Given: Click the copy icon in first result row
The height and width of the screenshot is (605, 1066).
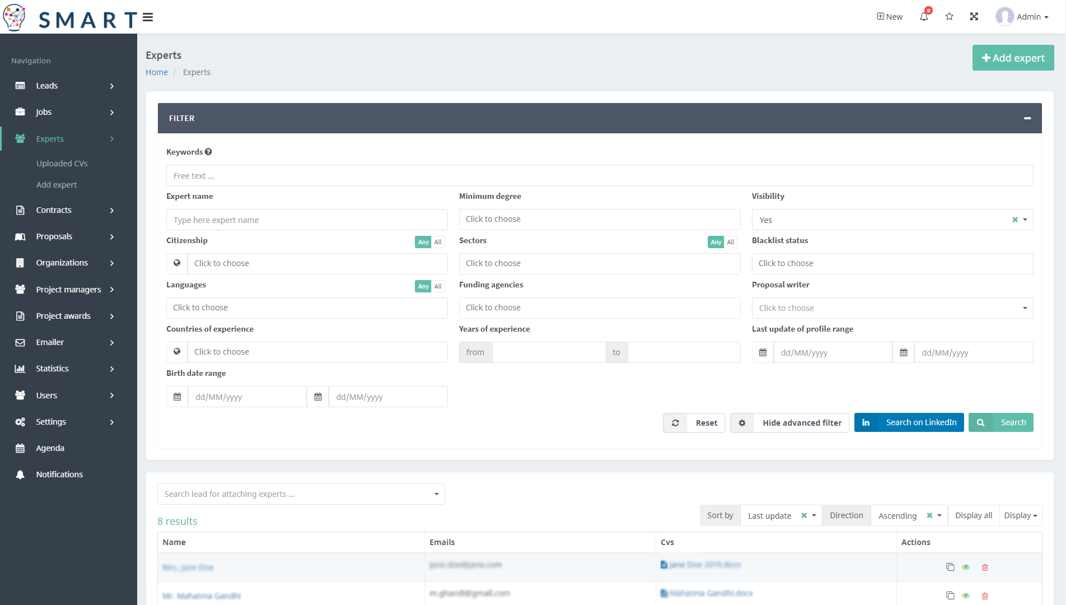Looking at the screenshot, I should coord(950,567).
